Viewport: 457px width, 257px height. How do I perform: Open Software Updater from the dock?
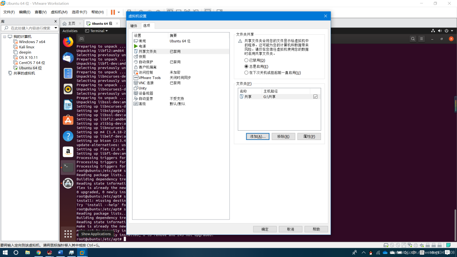pyautogui.click(x=68, y=183)
